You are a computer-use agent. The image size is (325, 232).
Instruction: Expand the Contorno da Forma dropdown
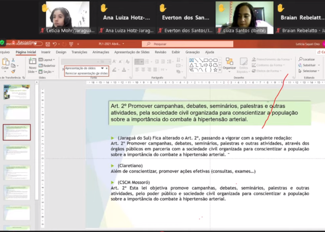(x=268, y=65)
